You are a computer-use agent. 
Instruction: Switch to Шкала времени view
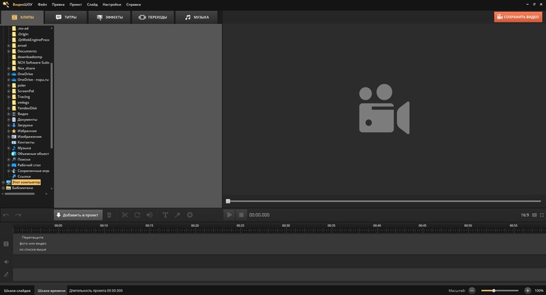pos(52,290)
